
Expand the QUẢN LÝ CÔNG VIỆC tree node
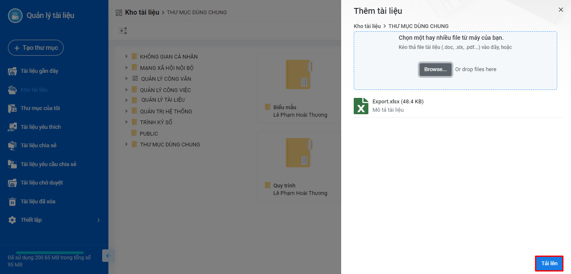tap(127, 90)
